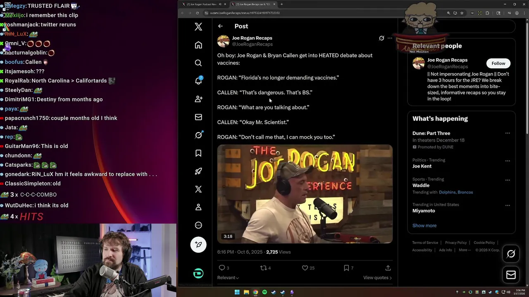Open Grok icon in left sidebar
529x297 pixels.
click(198, 135)
